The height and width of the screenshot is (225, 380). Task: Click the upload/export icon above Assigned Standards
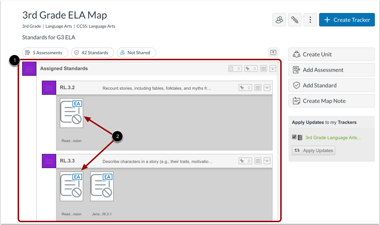click(x=273, y=52)
